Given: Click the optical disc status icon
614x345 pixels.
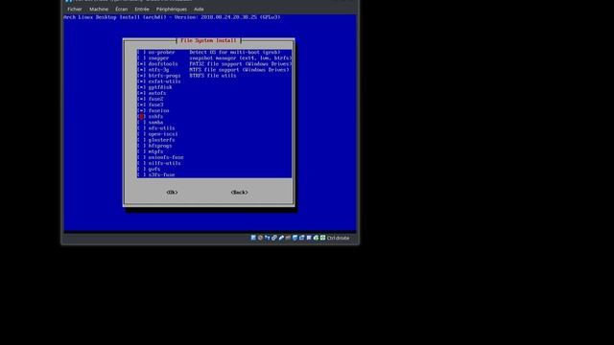Looking at the screenshot, I should click(260, 238).
